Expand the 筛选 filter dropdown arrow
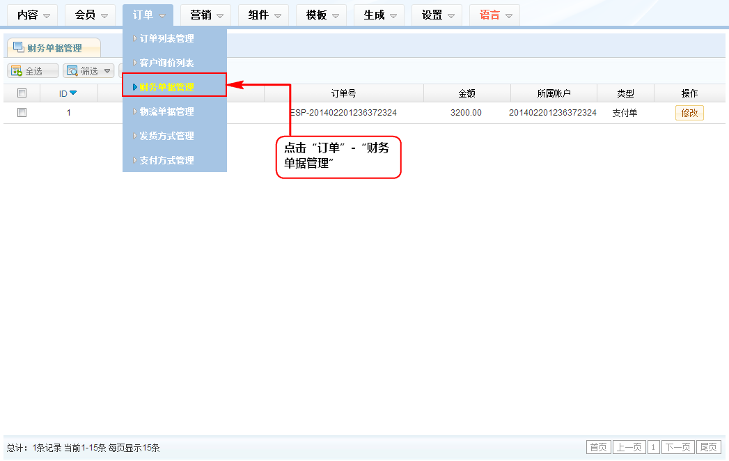The image size is (729, 461). point(107,71)
